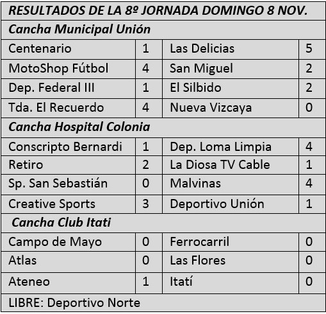Click the Tda. El Recuerdo cell
This screenshot has height=314, width=326.
tap(68, 108)
